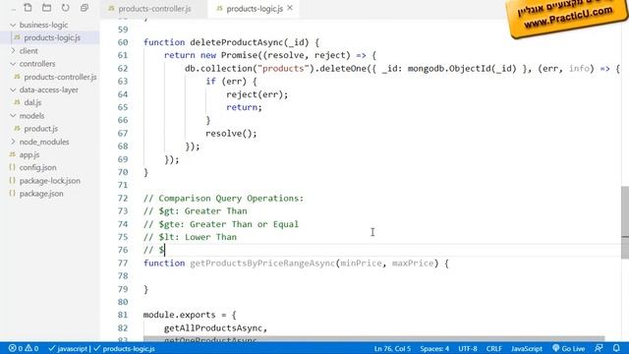The image size is (629, 354).
Task: Click line number 60 in the gutter
Action: [123, 42]
